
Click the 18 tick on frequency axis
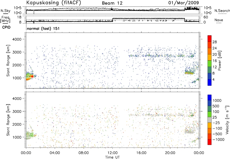(19, 17)
